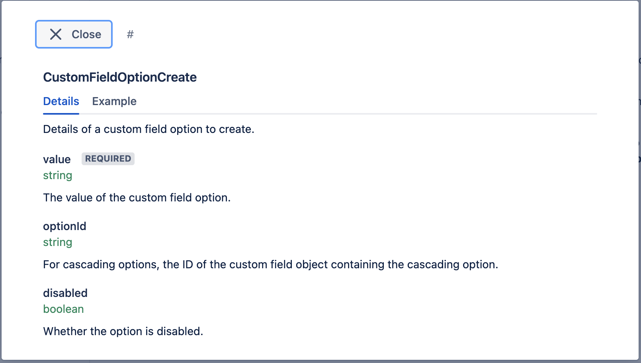Switch to the Example tab

coord(114,101)
